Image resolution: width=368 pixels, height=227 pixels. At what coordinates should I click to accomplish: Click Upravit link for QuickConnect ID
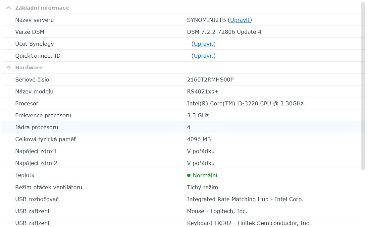pos(203,56)
